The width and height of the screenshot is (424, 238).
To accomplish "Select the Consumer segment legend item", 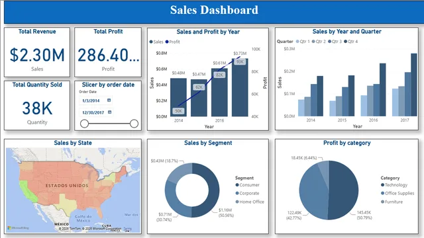I will click(x=247, y=185).
